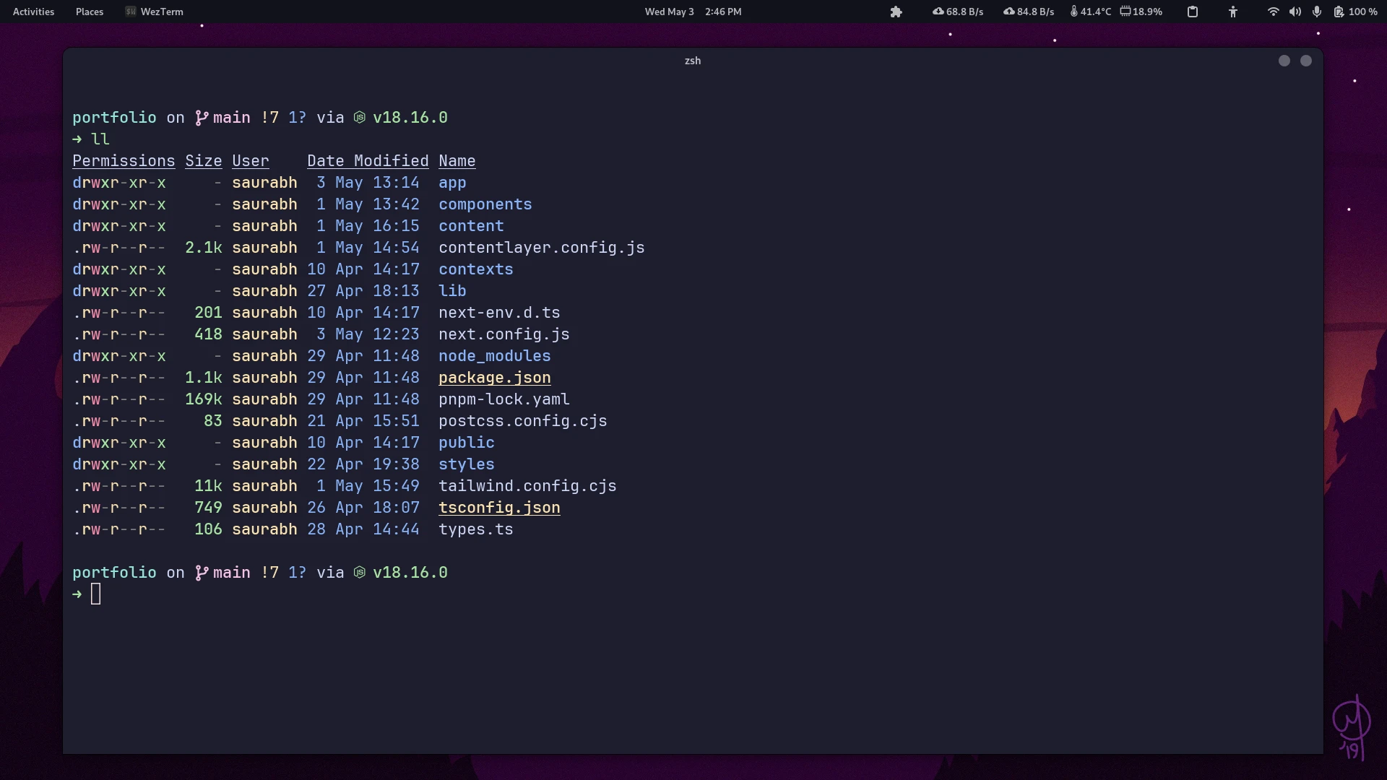Click the 41.4°C temperature indicator

coord(1091,12)
